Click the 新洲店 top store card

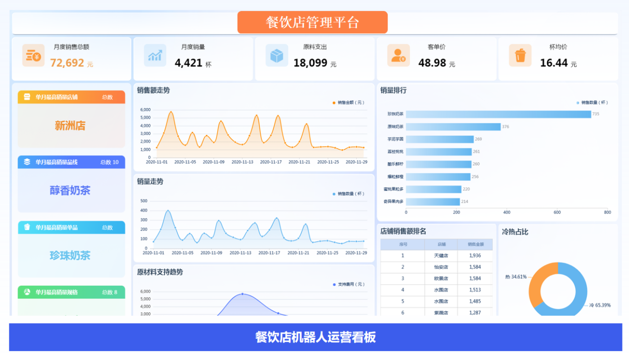pyautogui.click(x=70, y=126)
